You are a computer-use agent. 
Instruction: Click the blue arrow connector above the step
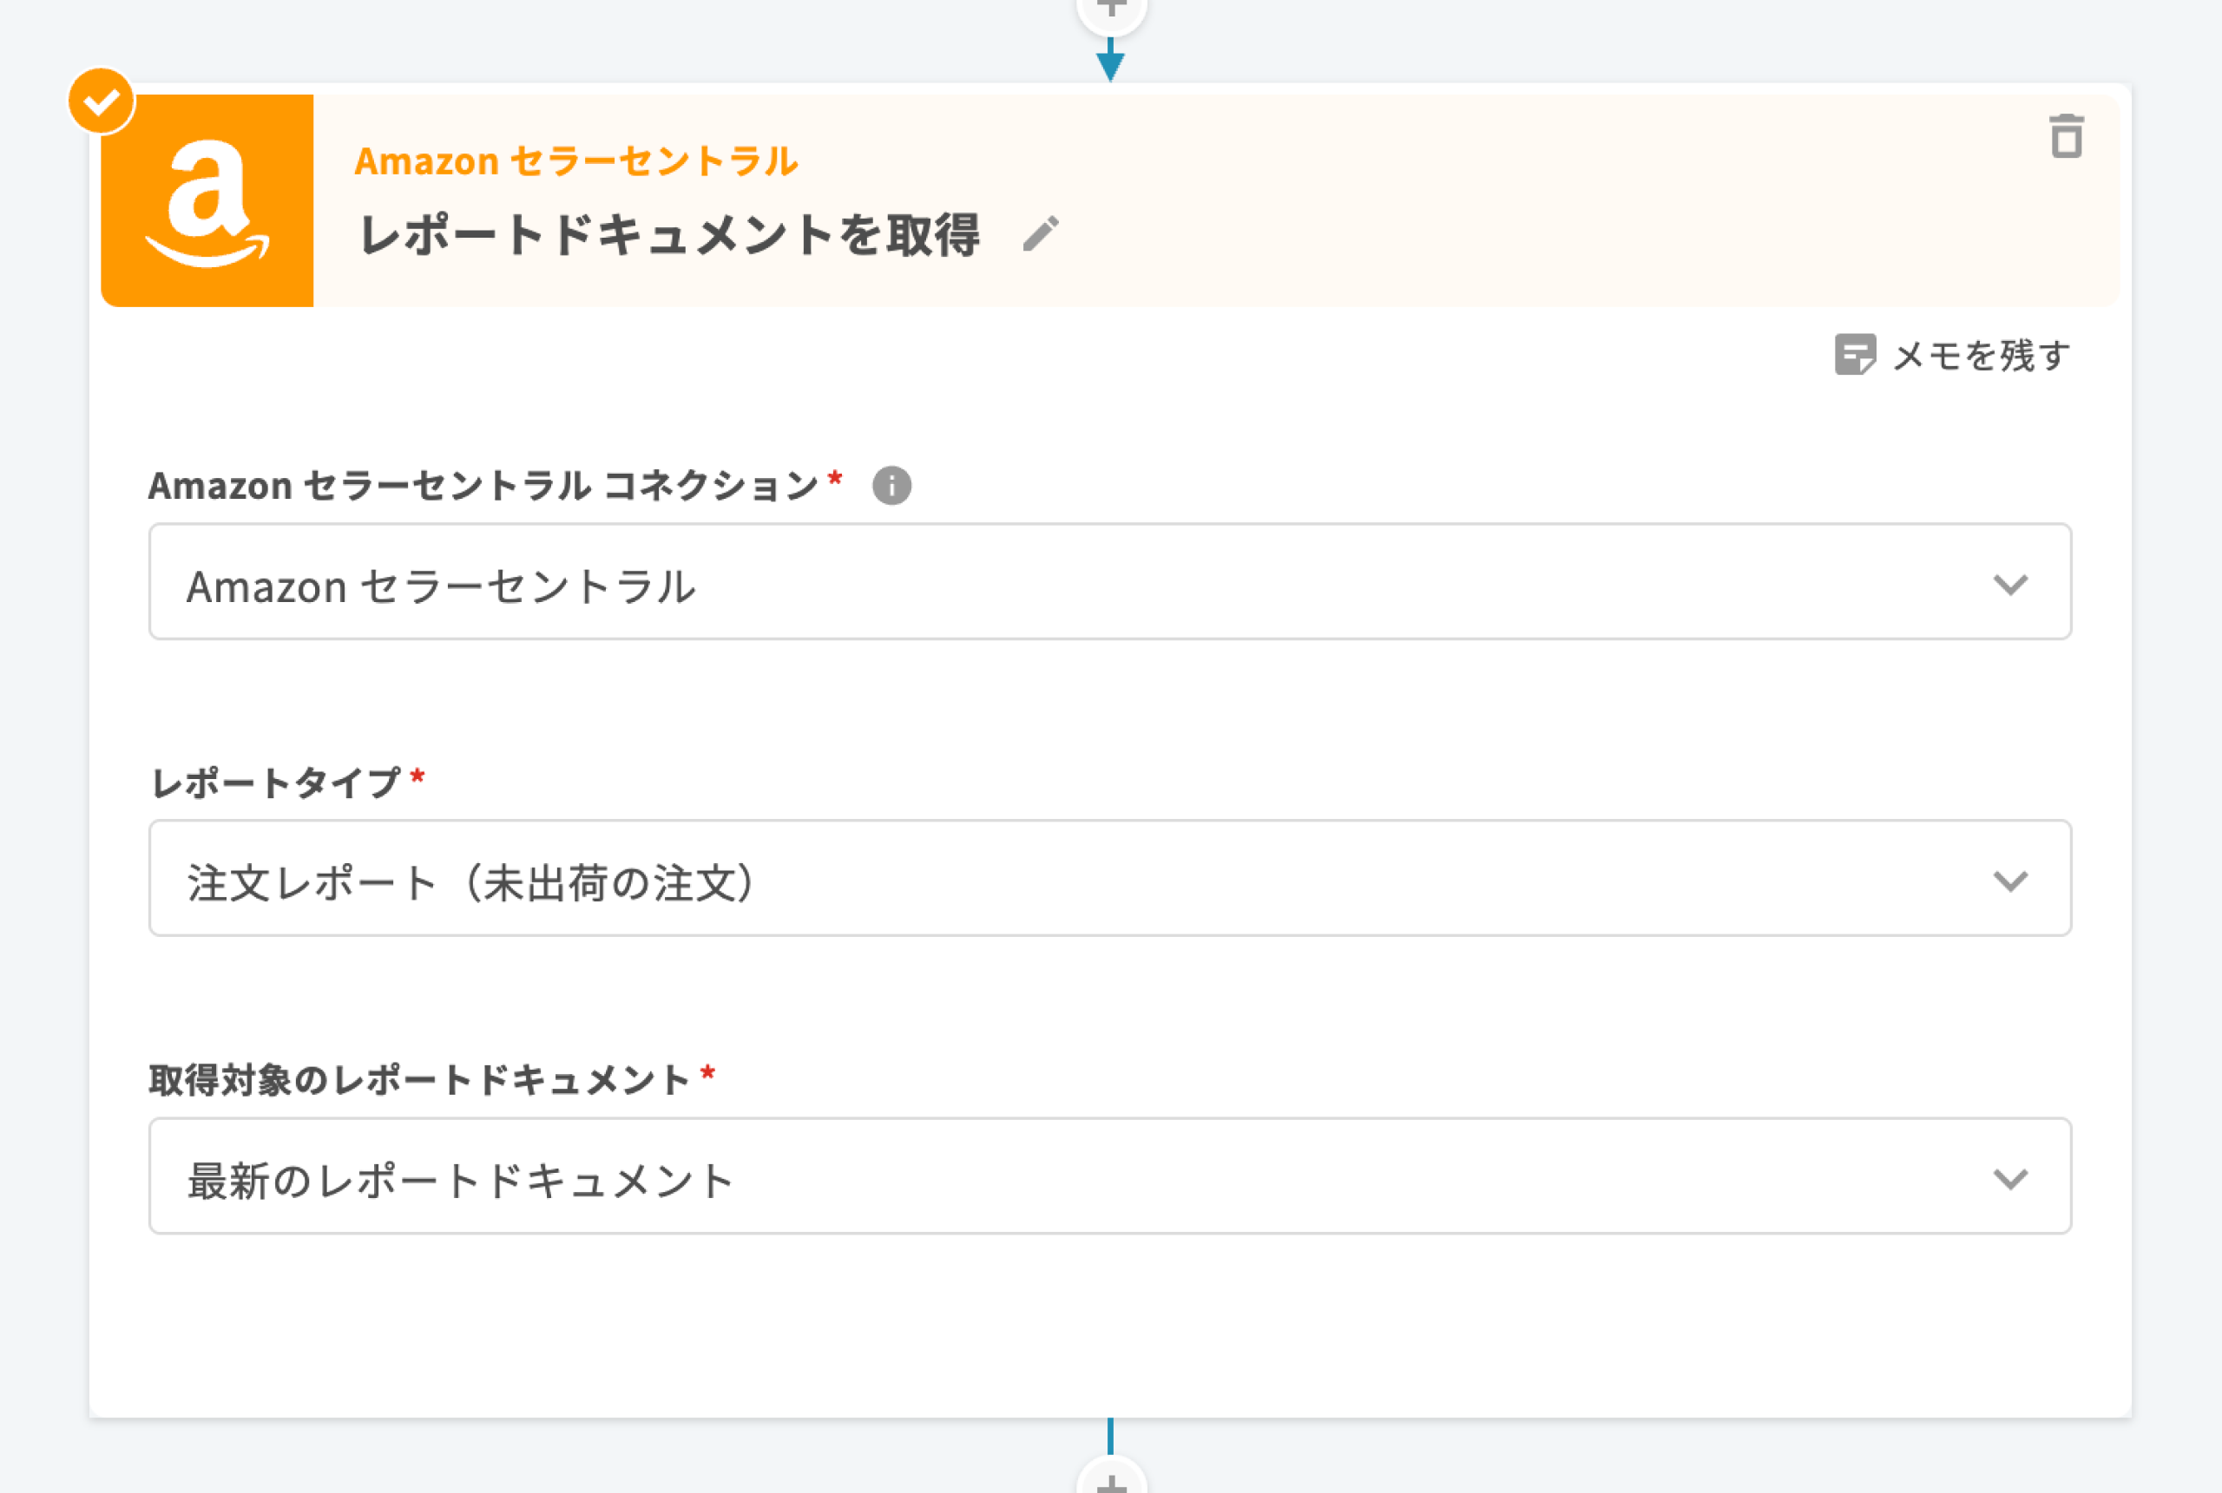pos(1110,62)
